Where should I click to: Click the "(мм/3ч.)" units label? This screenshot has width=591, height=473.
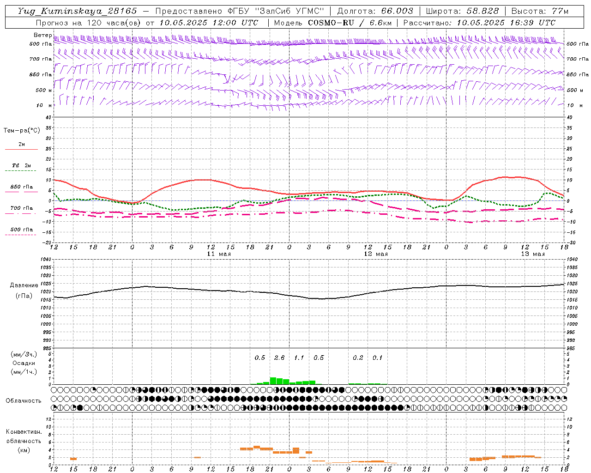(x=24, y=354)
